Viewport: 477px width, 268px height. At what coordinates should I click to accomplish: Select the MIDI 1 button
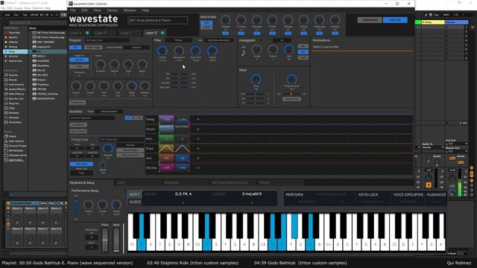(x=134, y=194)
